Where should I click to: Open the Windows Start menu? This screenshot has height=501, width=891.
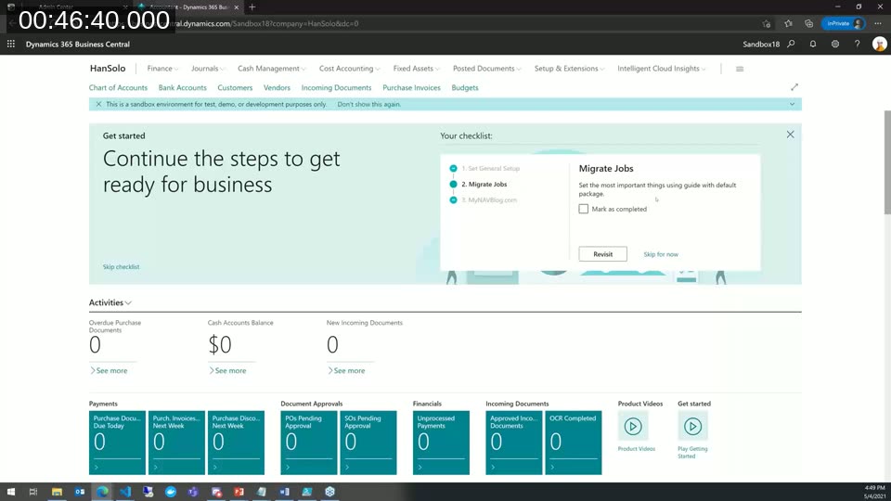[x=11, y=492]
